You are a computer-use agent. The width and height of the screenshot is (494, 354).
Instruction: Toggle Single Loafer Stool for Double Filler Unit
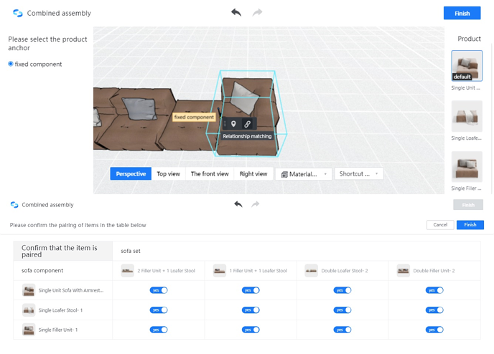point(434,310)
